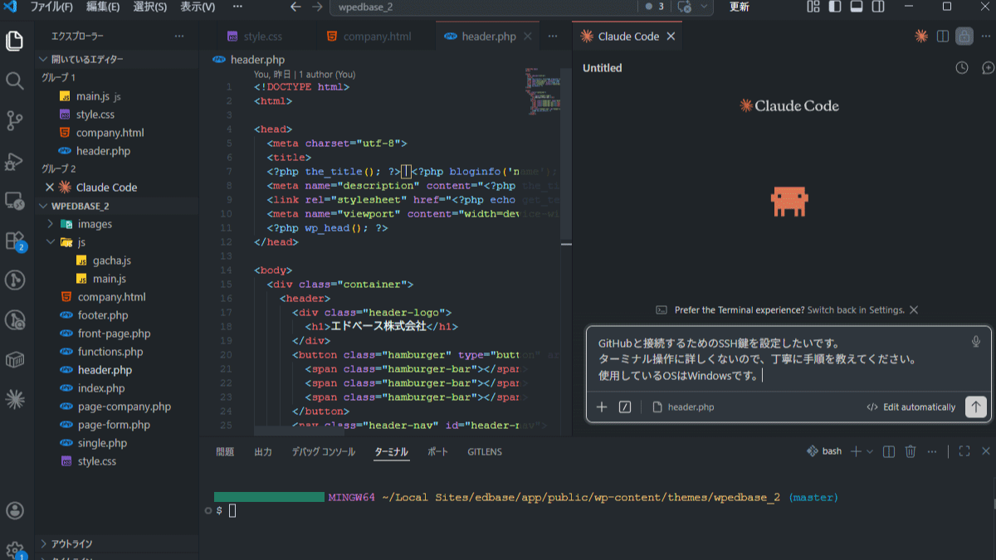Open the overflow menu ellipsis in menu bar
996x560 pixels.
point(237,7)
